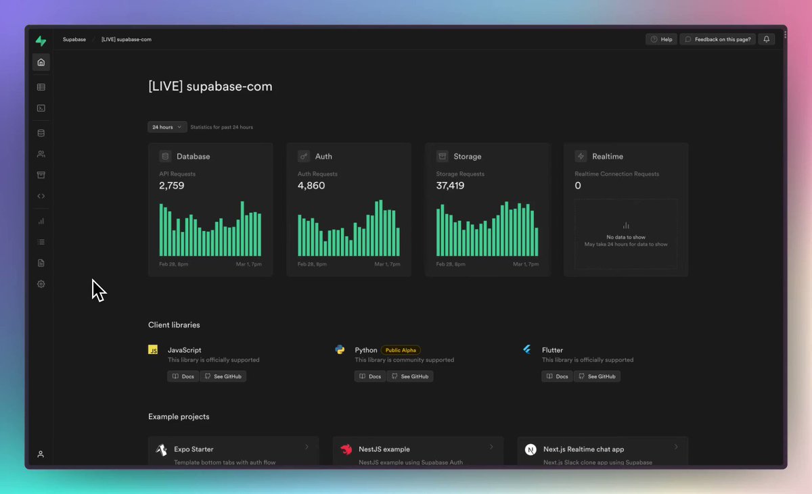
Task: Click the Supabase breadcrumb
Action: 74,39
